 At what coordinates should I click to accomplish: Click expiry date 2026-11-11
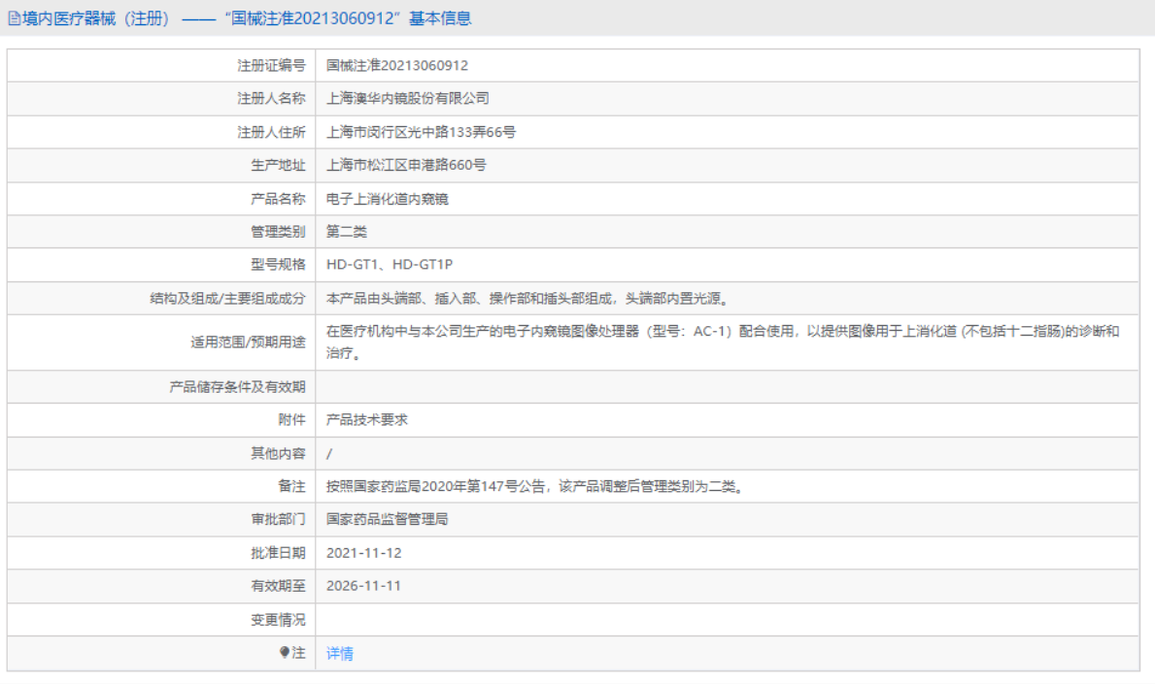364,586
